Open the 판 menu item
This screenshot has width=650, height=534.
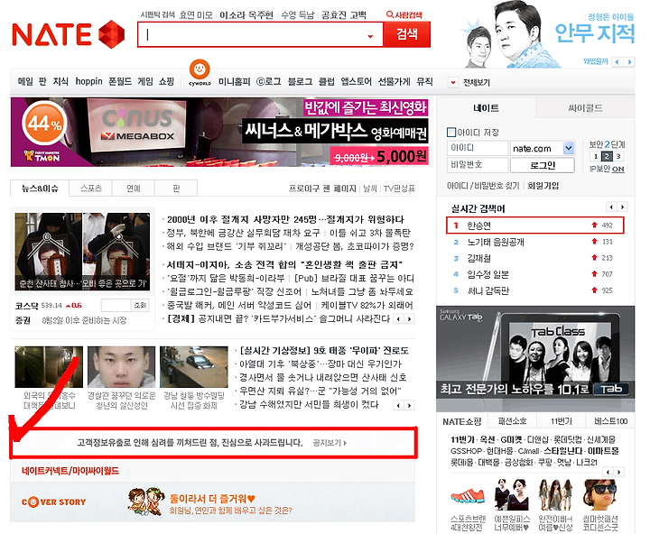(x=42, y=81)
